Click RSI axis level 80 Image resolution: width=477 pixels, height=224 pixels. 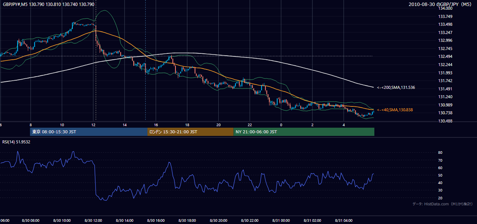[x=440, y=153]
